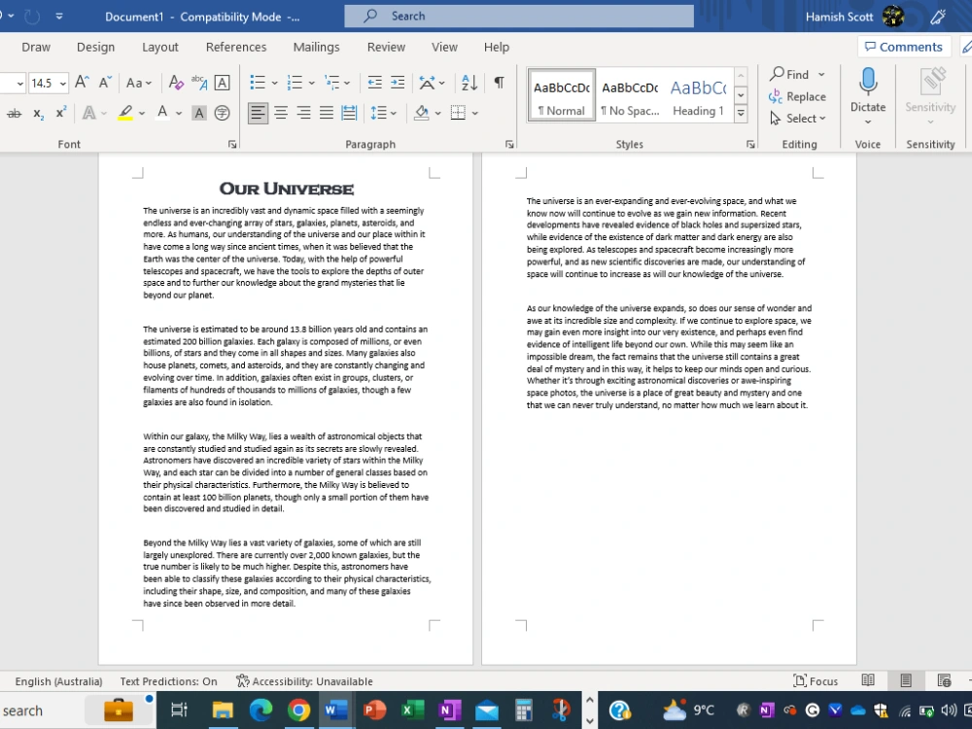This screenshot has height=729, width=972.
Task: Click the Replace button
Action: pos(801,96)
